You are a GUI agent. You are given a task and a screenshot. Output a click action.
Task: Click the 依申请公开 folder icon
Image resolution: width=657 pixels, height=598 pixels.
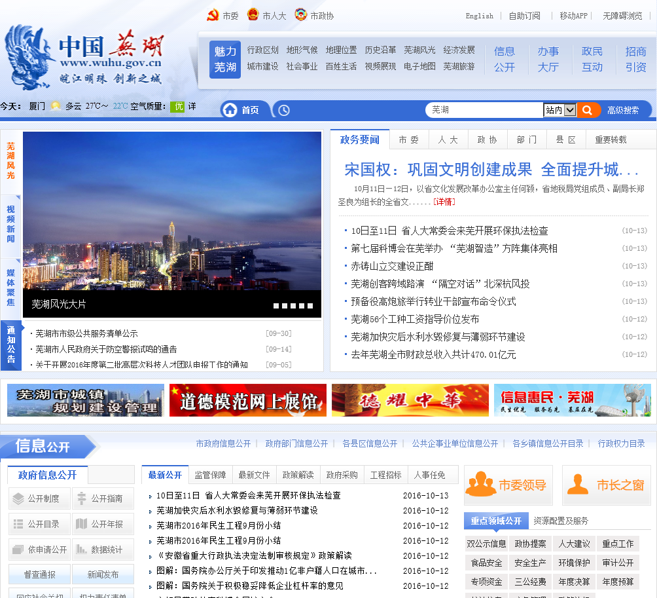tap(18, 550)
